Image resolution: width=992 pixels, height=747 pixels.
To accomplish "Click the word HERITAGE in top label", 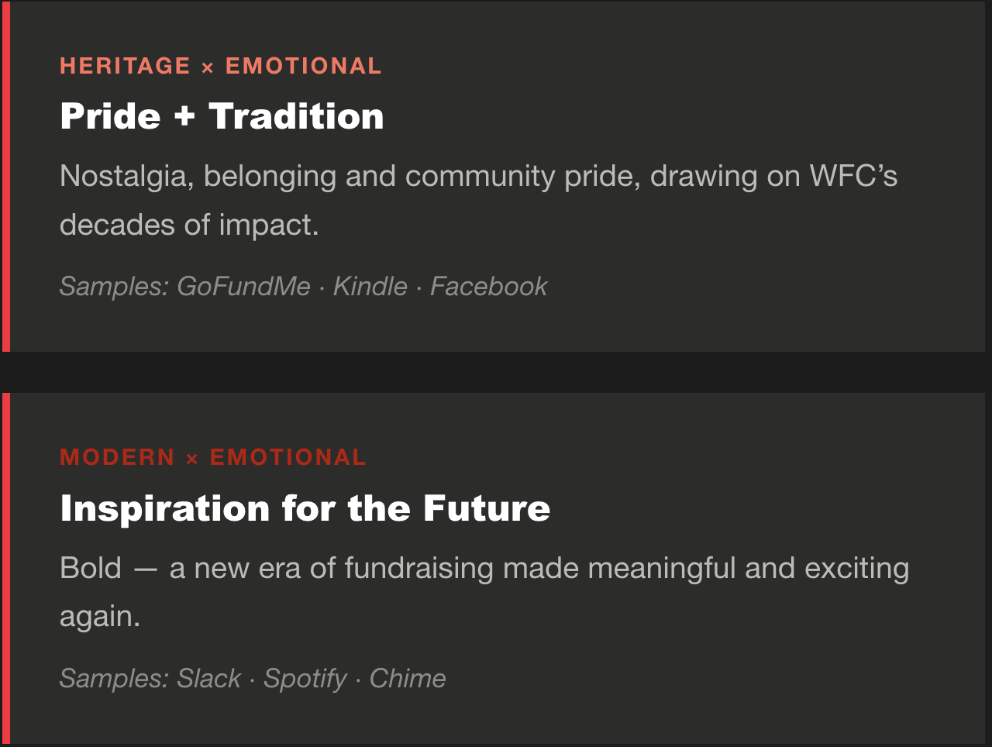I will point(125,66).
